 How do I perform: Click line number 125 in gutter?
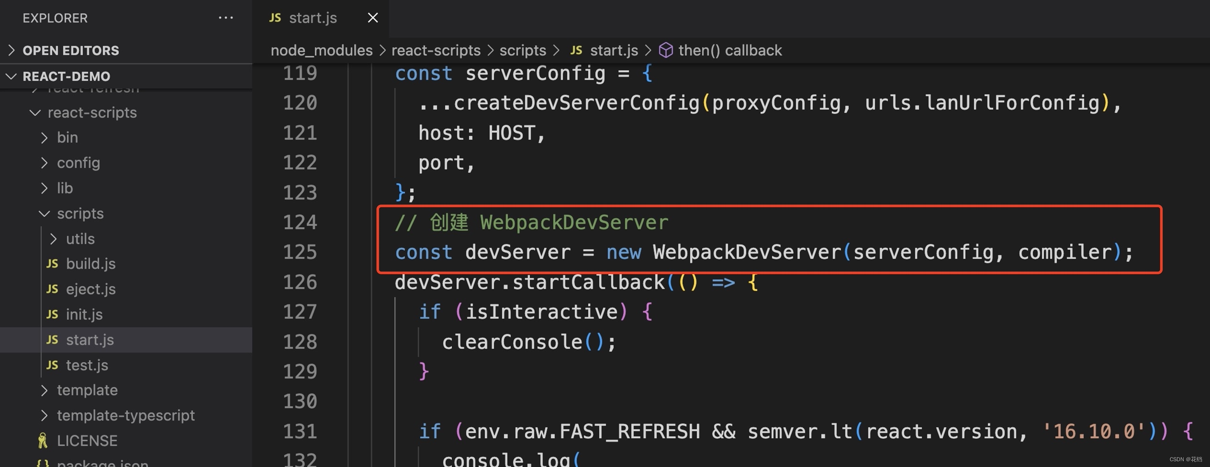pos(300,252)
